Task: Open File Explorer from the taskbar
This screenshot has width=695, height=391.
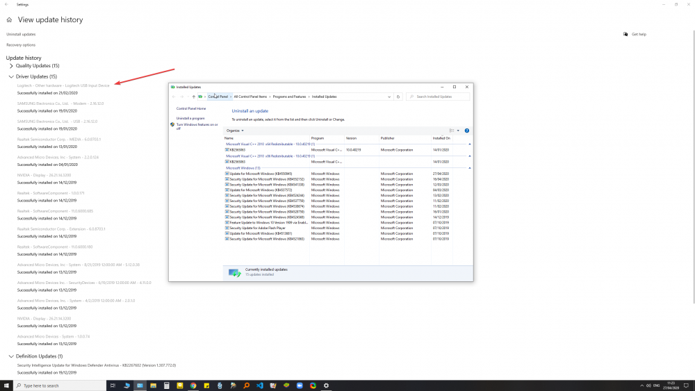Action: pos(153,385)
